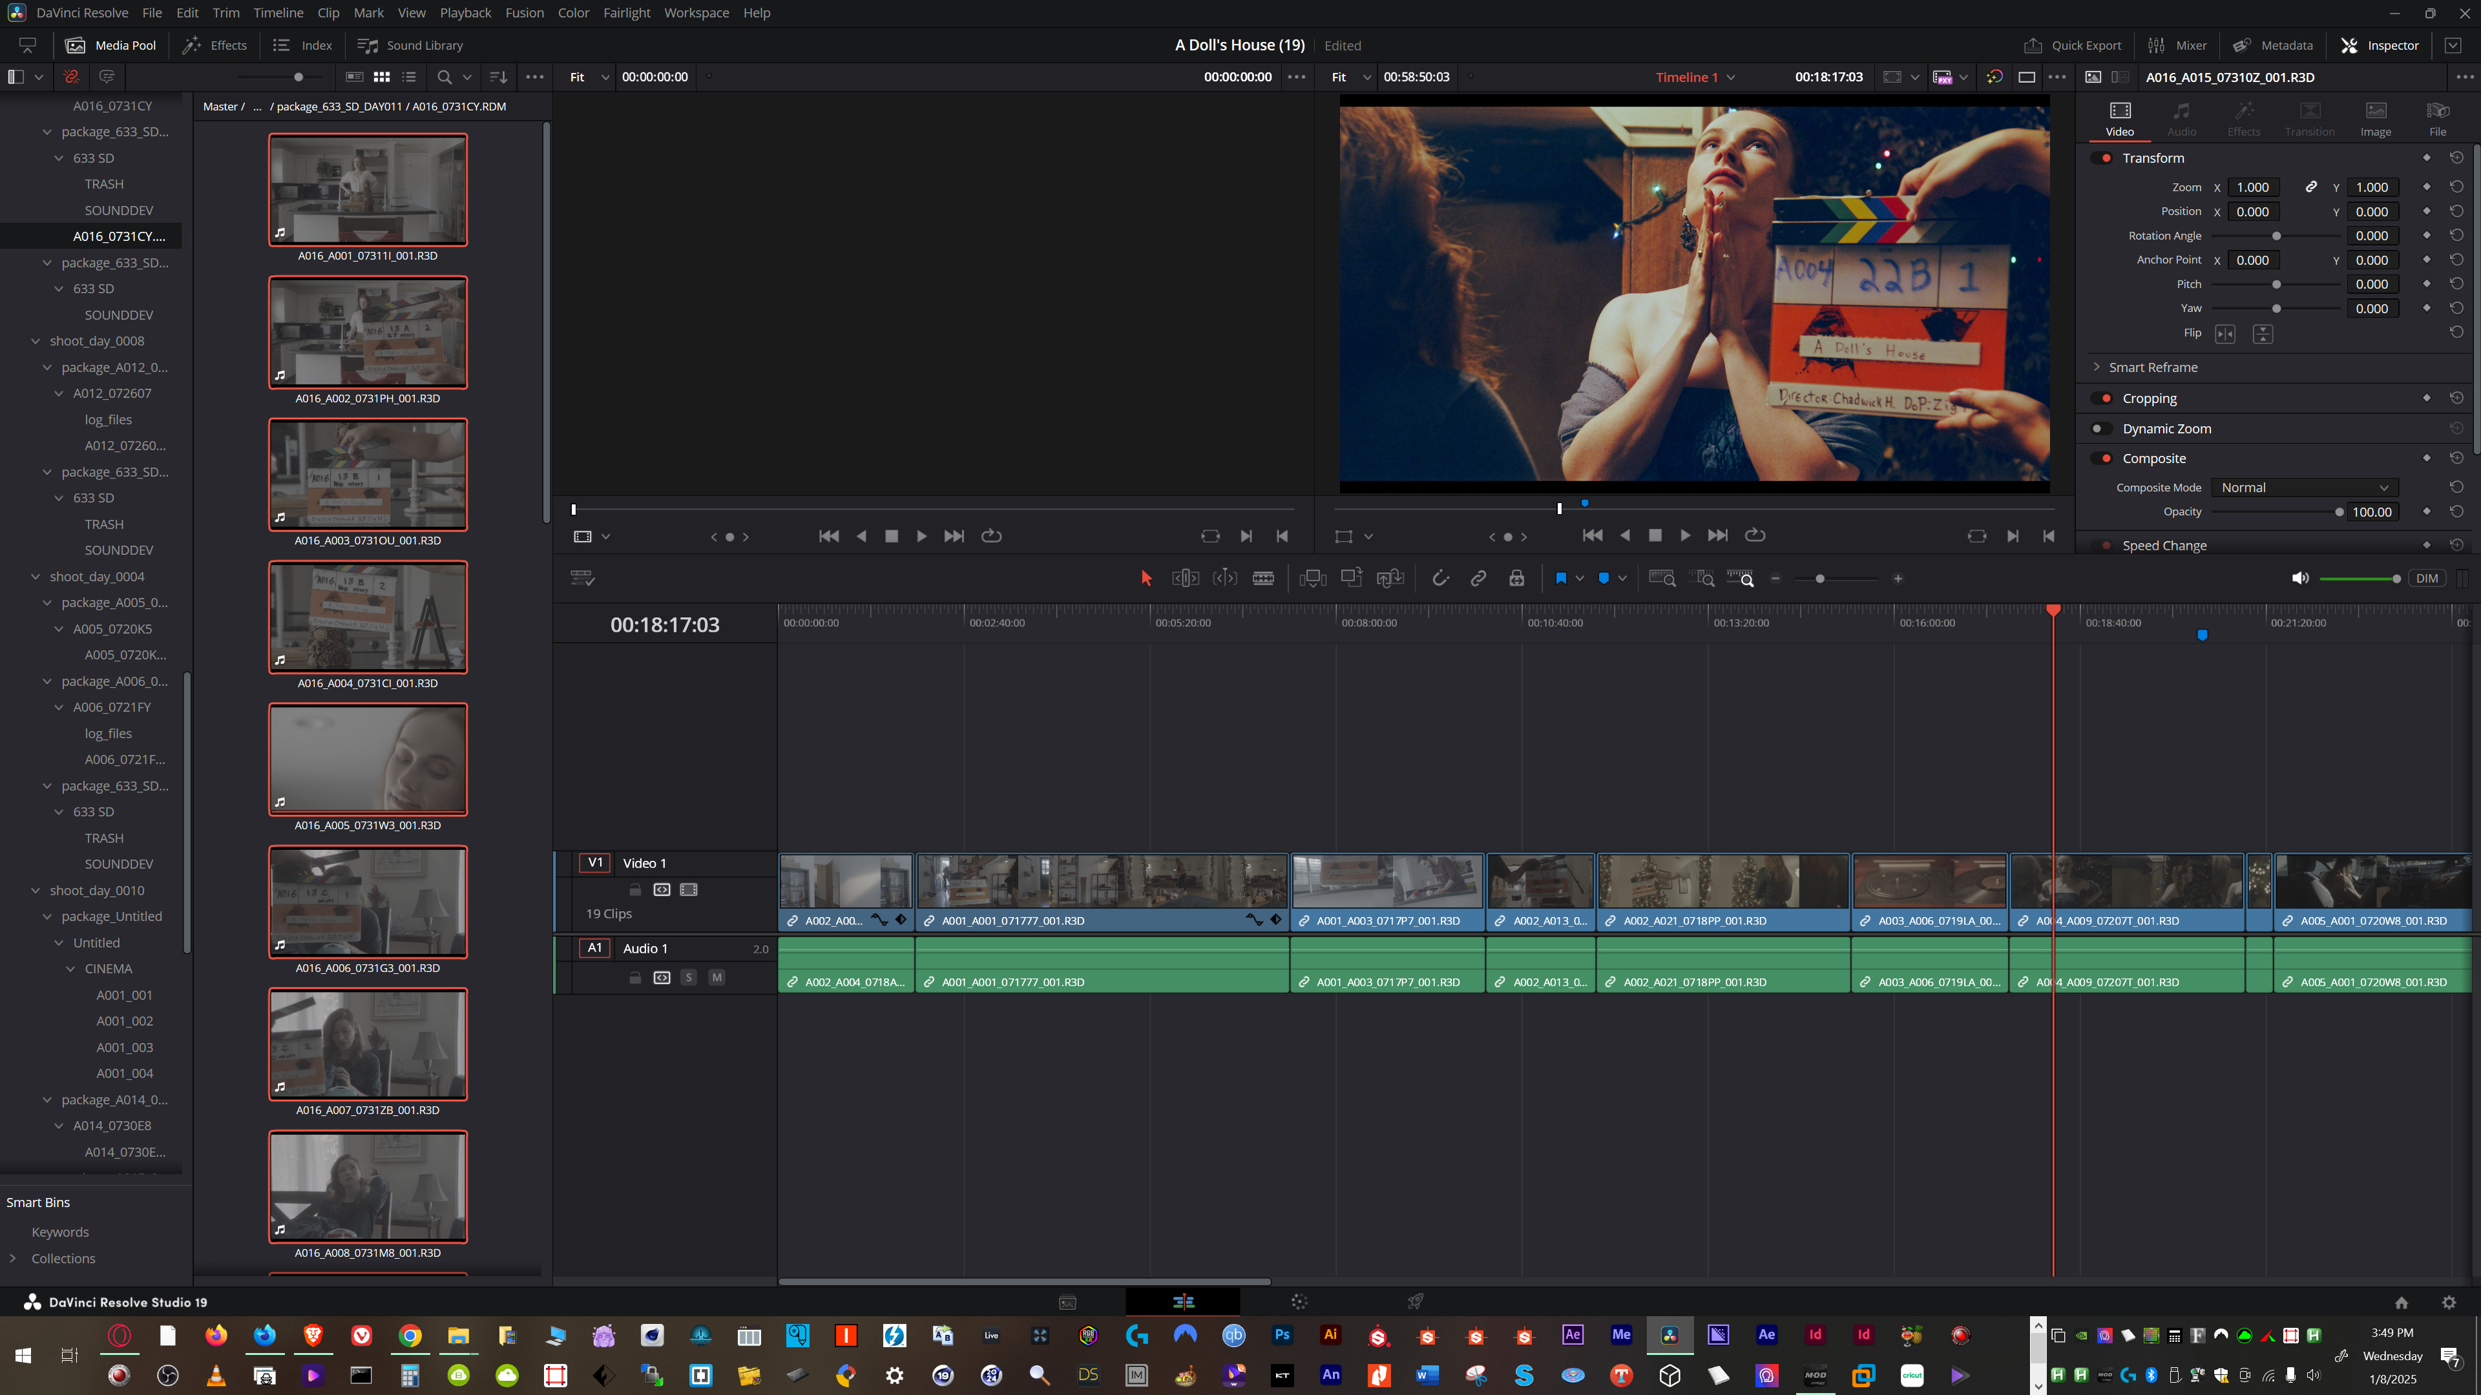The image size is (2481, 1395).
Task: Switch to Deliver page rocket icon
Action: [1415, 1303]
